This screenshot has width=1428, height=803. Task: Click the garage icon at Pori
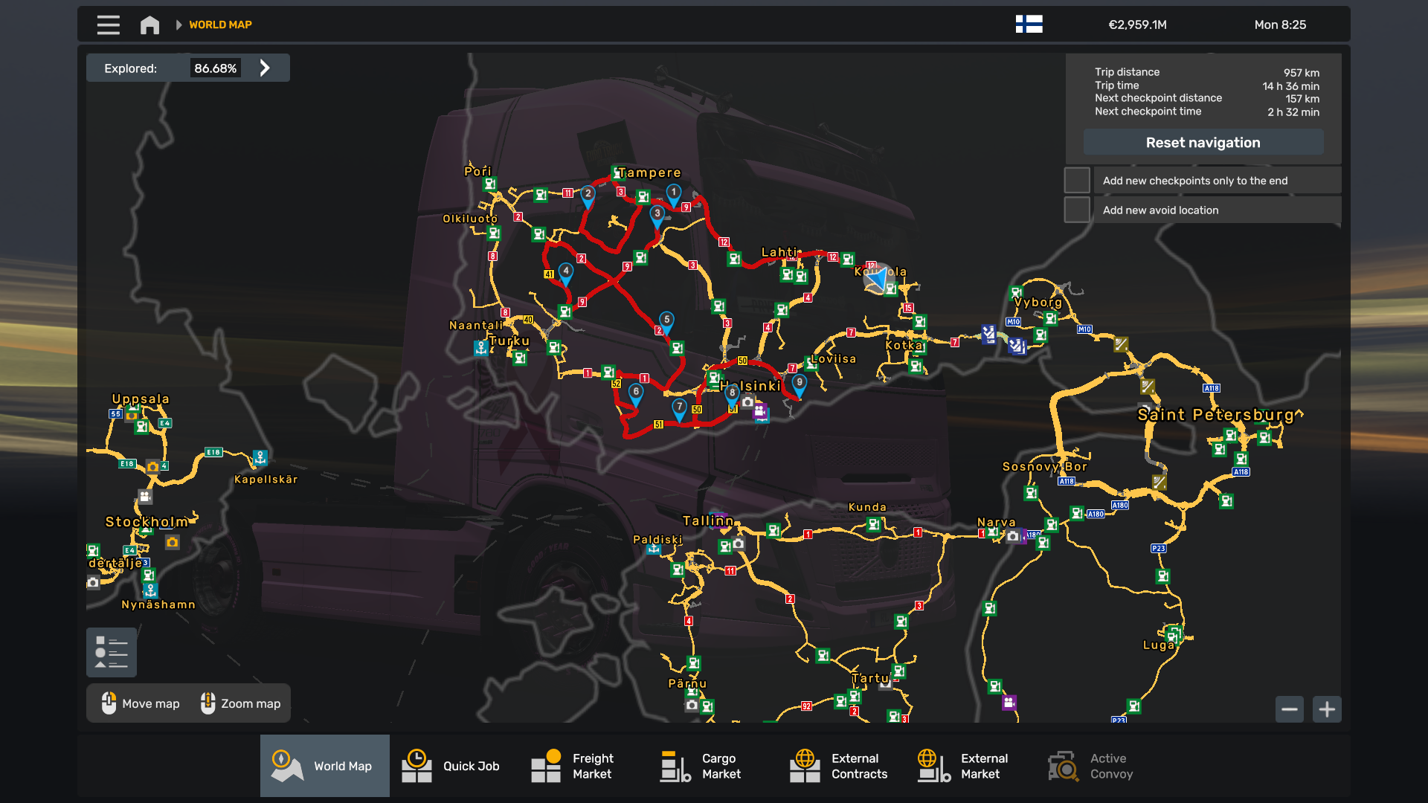[489, 184]
